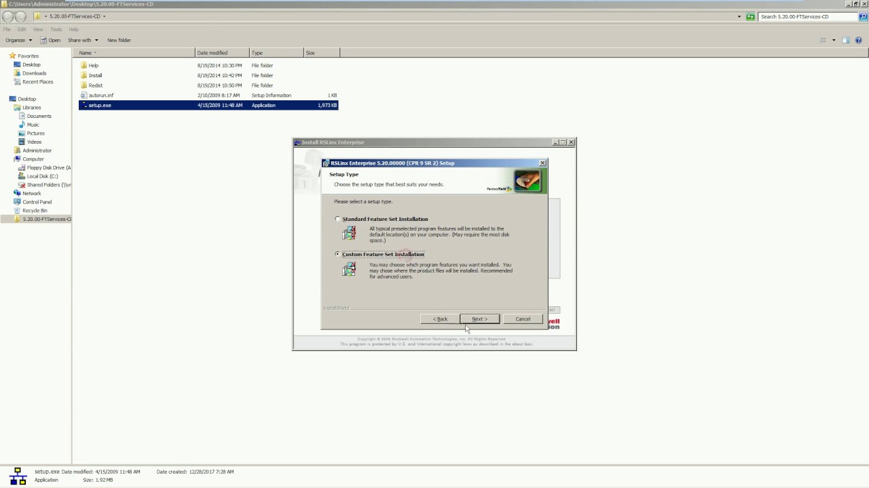This screenshot has width=869, height=488.
Task: Sort by Date modified column header
Action: tap(222, 53)
